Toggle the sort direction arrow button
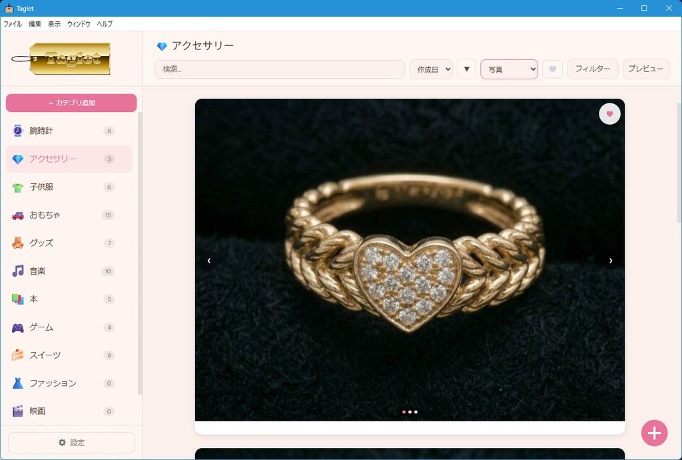 [466, 69]
